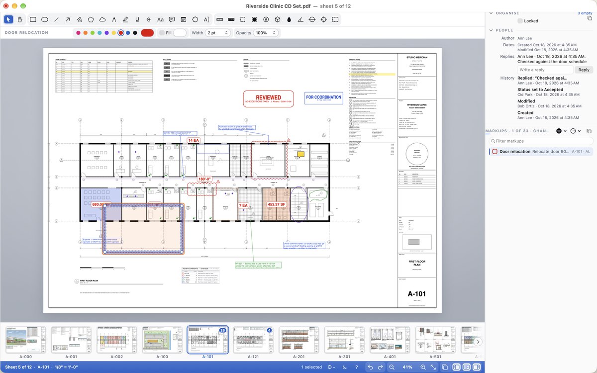
Task: Fit page with the expand arrows icon
Action: (x=433, y=367)
